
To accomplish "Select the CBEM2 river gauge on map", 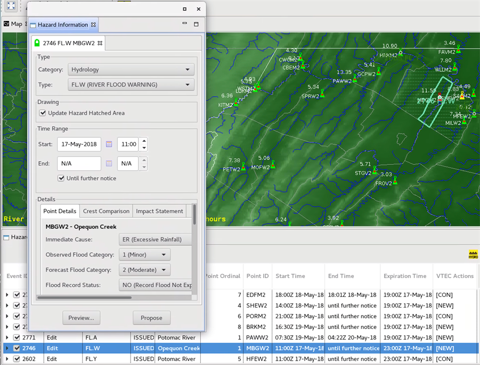I will point(303,64).
